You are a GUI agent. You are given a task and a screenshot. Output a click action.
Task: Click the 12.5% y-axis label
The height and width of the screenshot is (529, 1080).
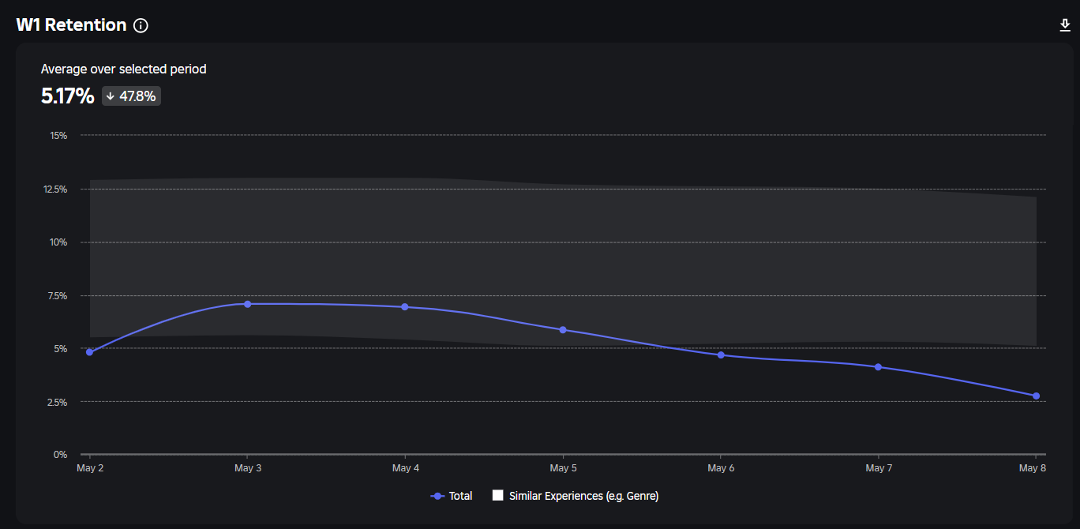(54, 189)
